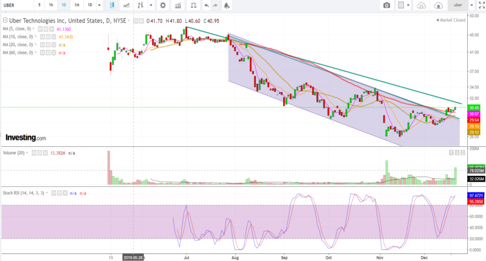Open compare symbols scale icon
This screenshot has height=261, width=486.
[193, 5]
